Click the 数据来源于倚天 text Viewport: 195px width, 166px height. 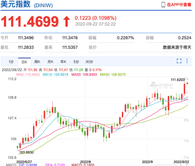click(x=177, y=47)
